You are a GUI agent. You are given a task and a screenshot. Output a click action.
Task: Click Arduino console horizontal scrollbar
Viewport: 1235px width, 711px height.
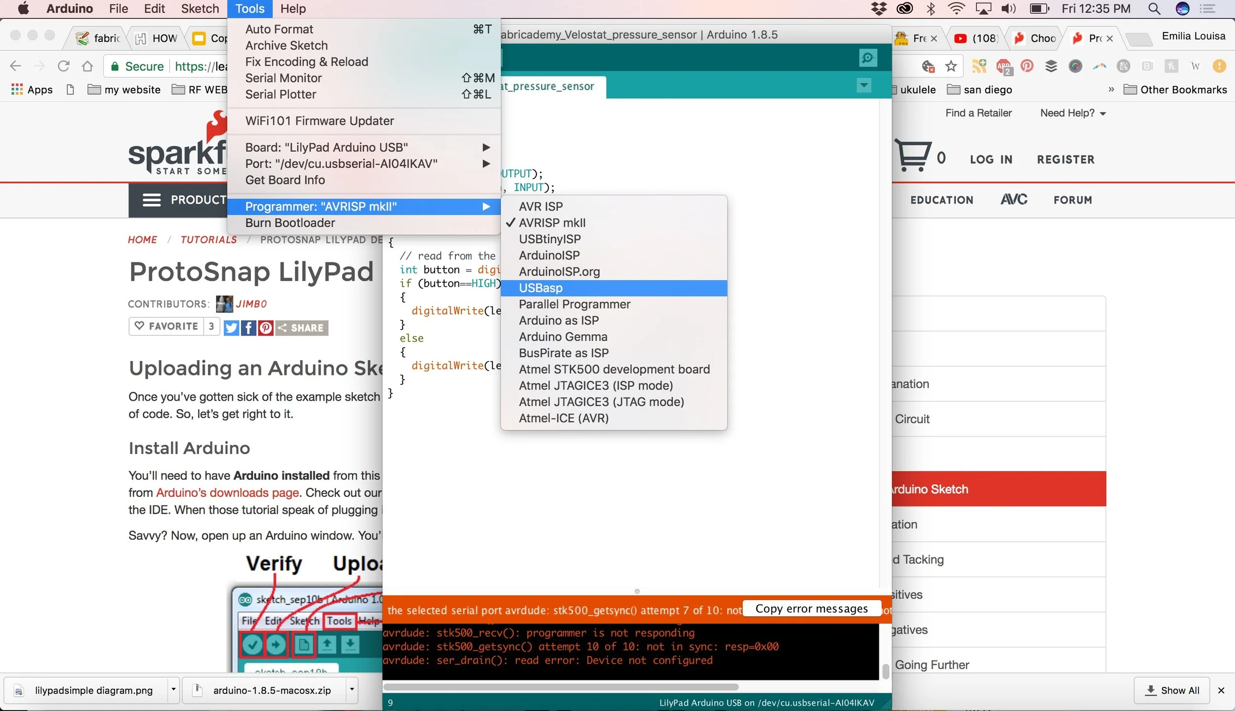[561, 687]
